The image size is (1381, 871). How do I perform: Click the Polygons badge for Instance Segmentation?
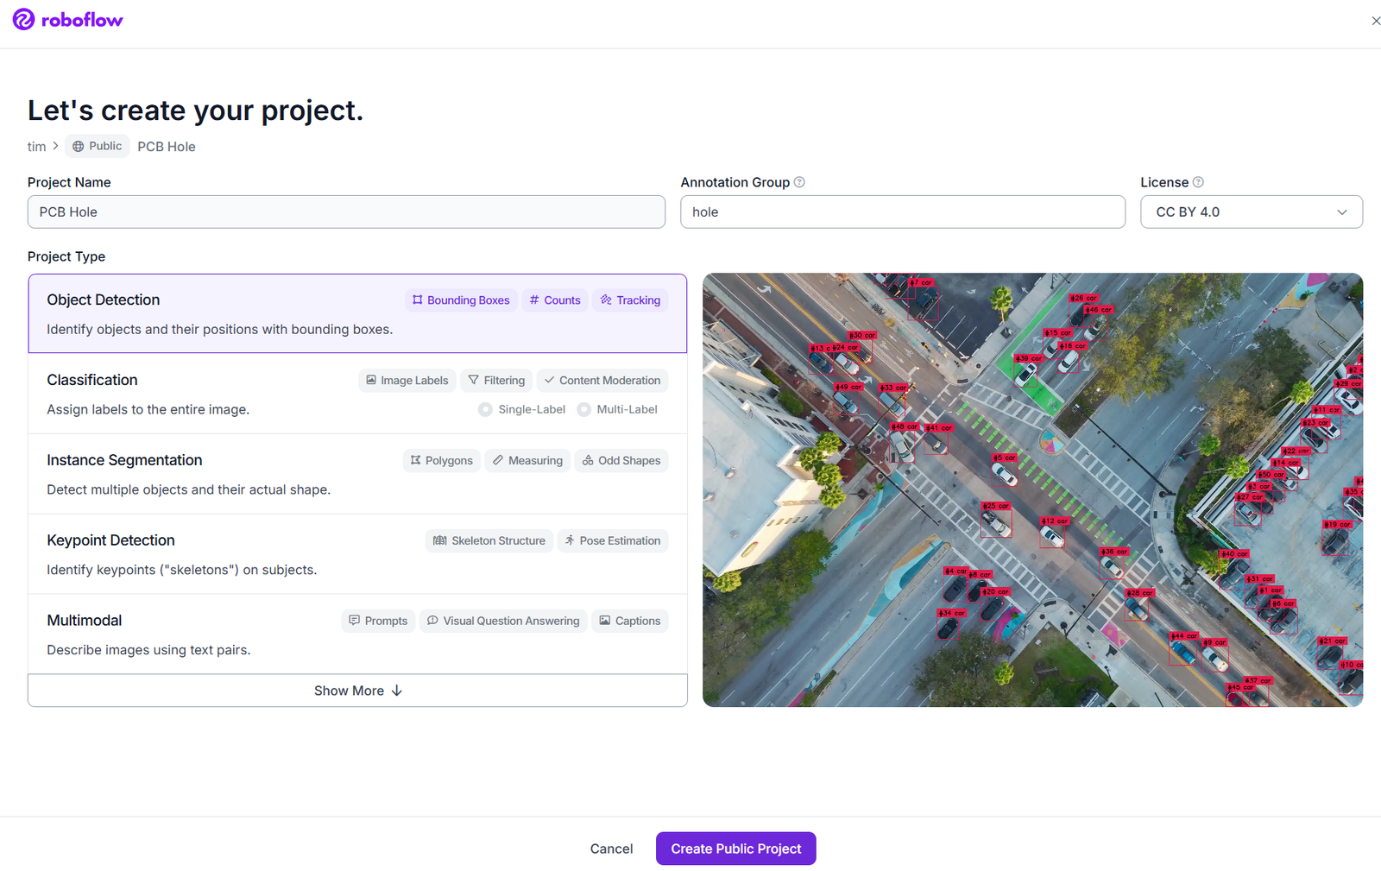[441, 460]
